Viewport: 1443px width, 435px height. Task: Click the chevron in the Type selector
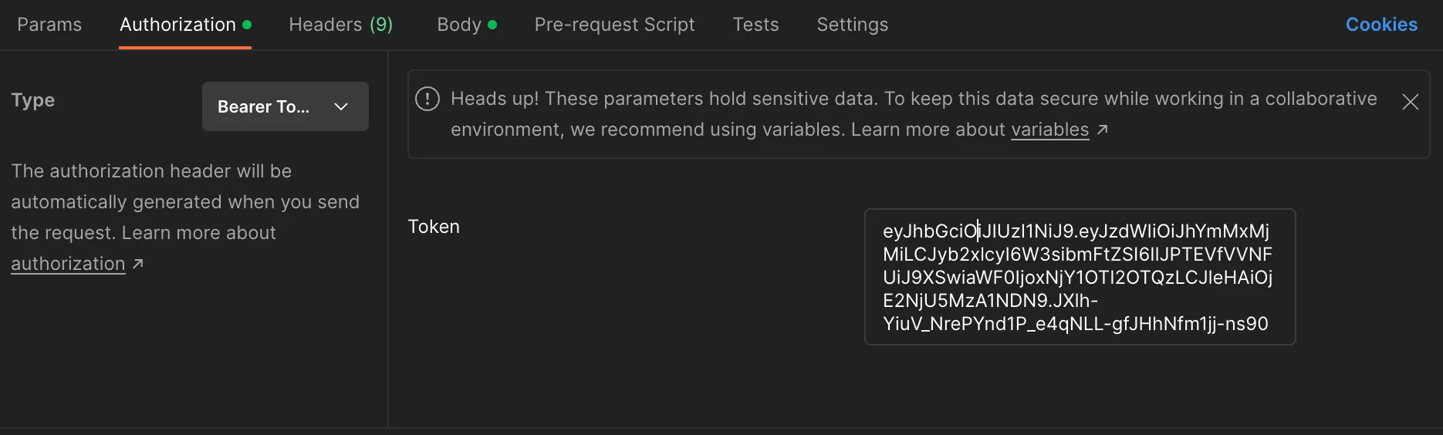[341, 106]
